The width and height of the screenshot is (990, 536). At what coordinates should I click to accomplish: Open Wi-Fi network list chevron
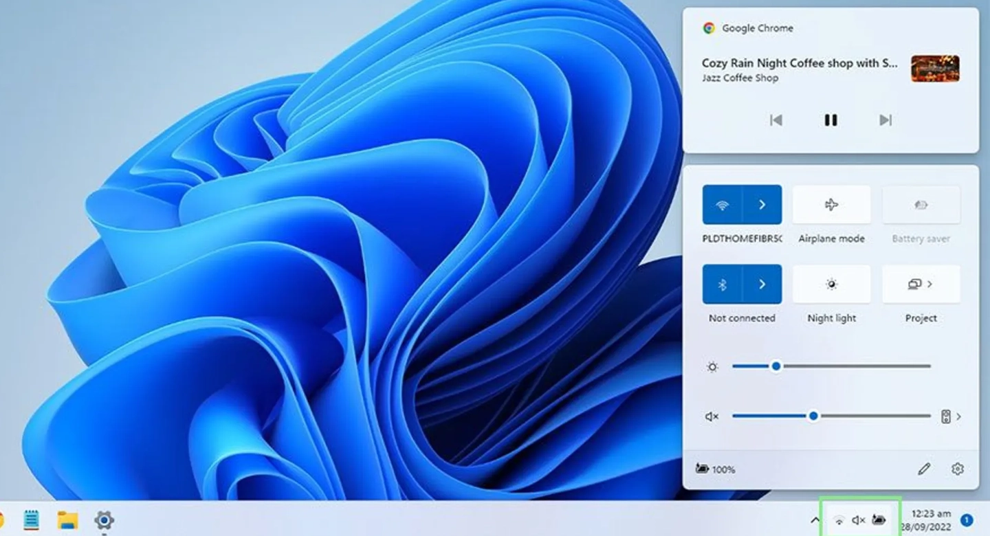pyautogui.click(x=762, y=205)
